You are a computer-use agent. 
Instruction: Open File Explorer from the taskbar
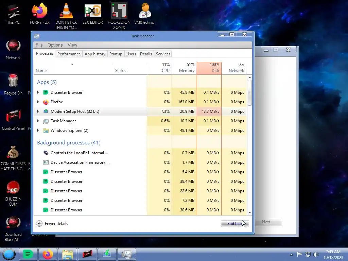(68, 254)
